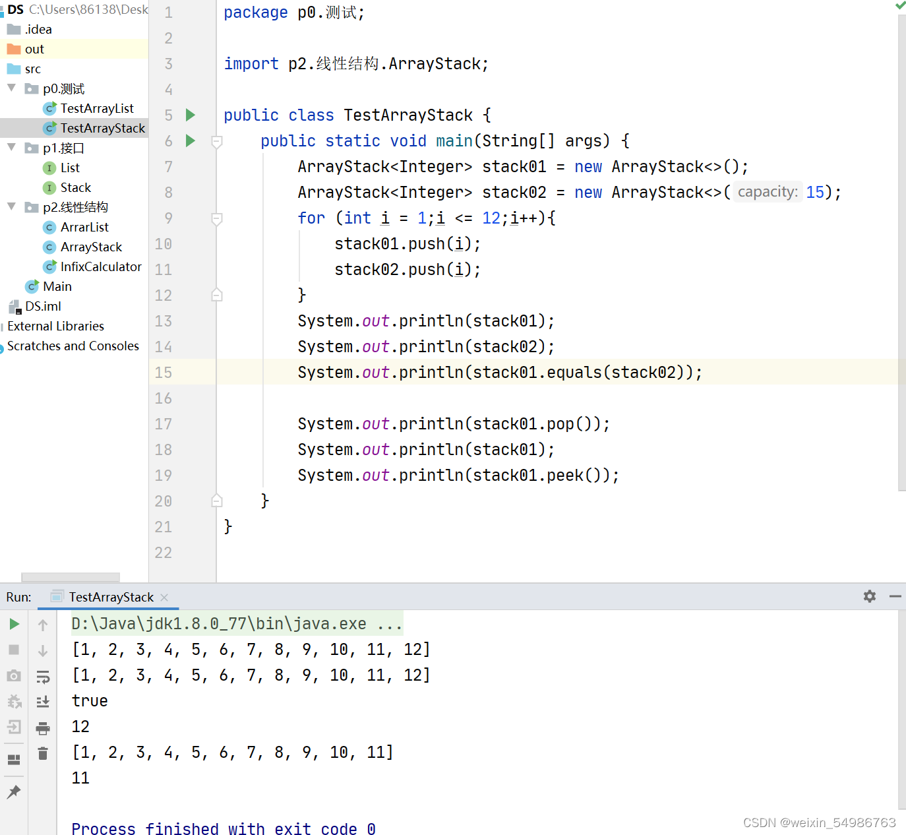Click the green inspection checkmark in the editor corner
This screenshot has height=835, width=906.
point(900,5)
